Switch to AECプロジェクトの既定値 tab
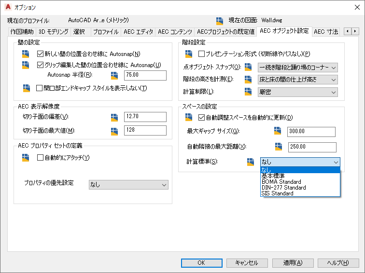The image size is (365, 273). point(225,32)
